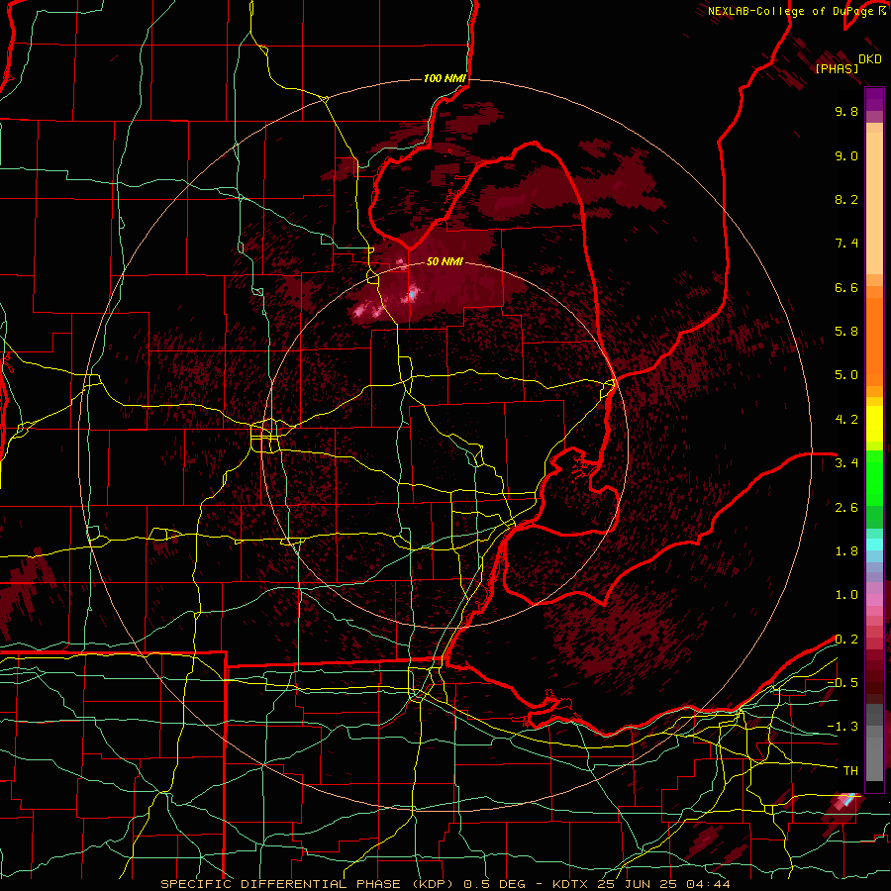Viewport: 891px width, 891px height.
Task: Select the -0.5 scale value
Action: tap(842, 683)
